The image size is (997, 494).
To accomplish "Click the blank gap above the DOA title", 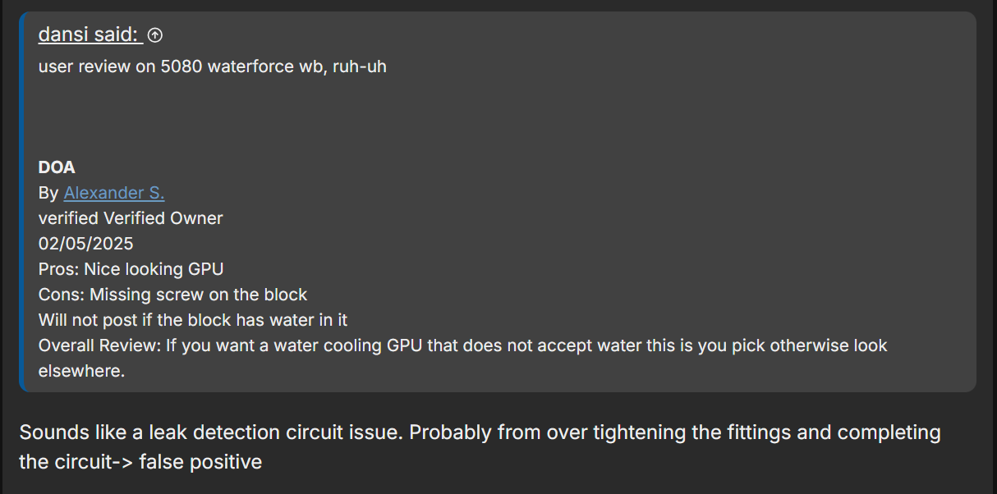I will click(x=329, y=117).
